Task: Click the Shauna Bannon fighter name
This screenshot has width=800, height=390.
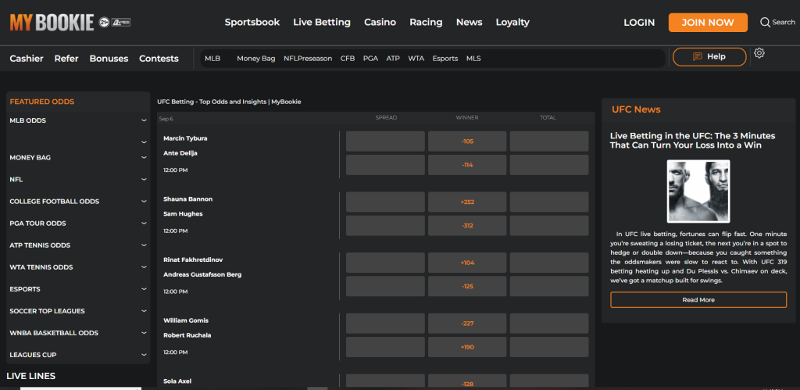Action: pos(187,199)
